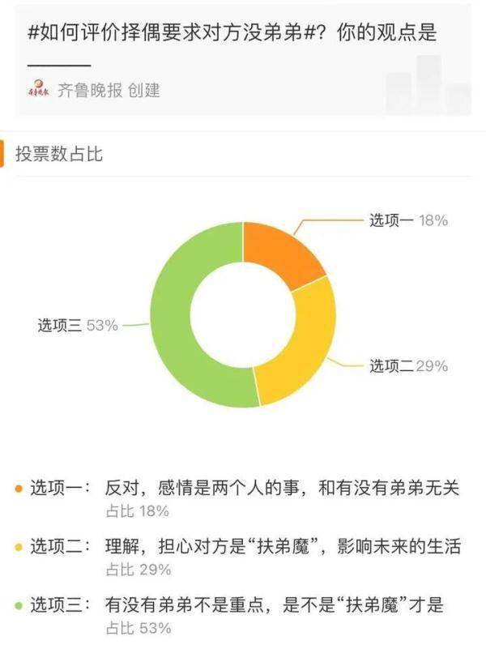Click the 选项一 18% chart label
486x649 pixels.
408,220
